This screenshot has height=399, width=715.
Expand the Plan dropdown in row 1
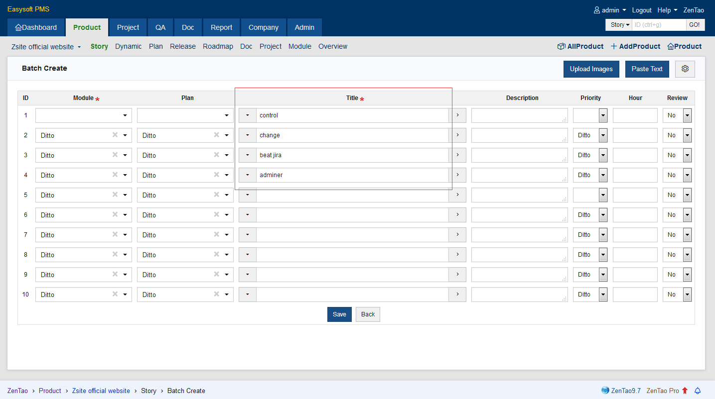pyautogui.click(x=226, y=115)
